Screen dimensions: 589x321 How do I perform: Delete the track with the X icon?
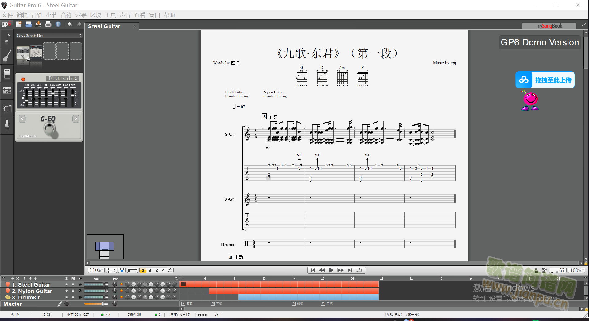click(17, 279)
